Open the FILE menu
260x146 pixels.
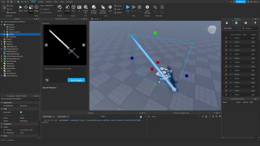point(3,2)
